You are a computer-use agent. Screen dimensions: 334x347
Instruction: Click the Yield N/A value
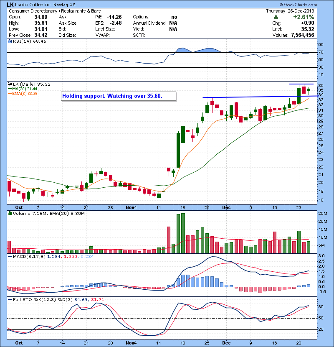tap(173, 29)
